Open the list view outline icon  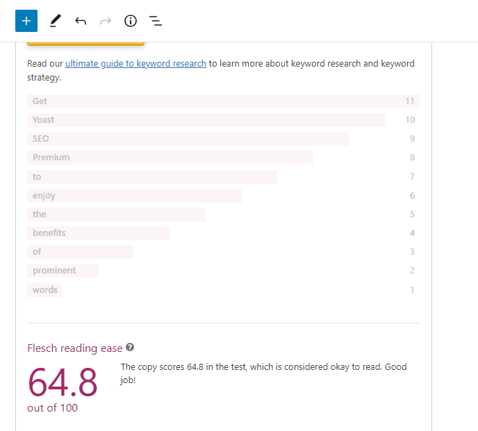[x=156, y=21]
